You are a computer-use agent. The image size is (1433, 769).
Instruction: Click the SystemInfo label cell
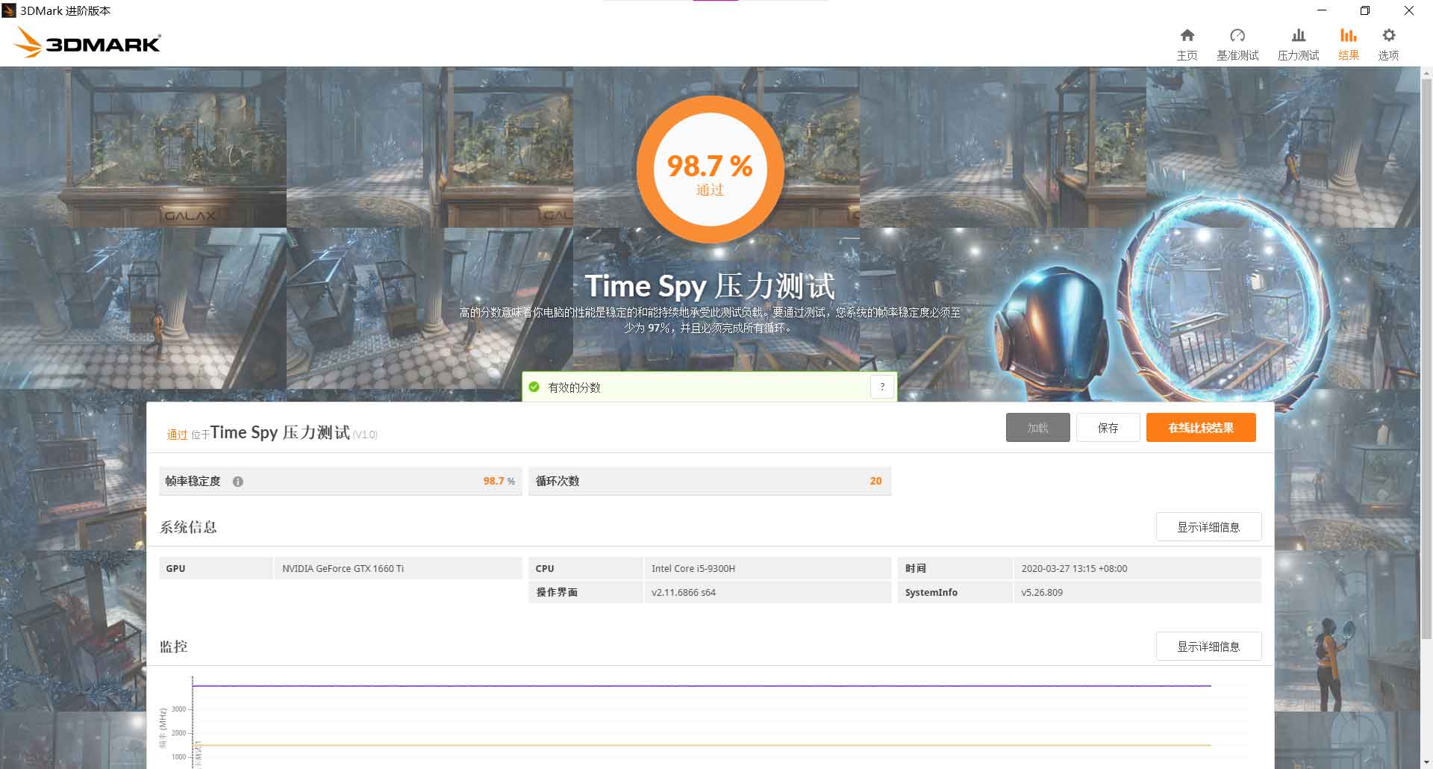point(955,593)
